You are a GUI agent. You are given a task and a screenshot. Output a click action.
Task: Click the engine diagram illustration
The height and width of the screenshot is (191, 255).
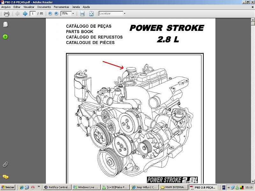(x=134, y=120)
